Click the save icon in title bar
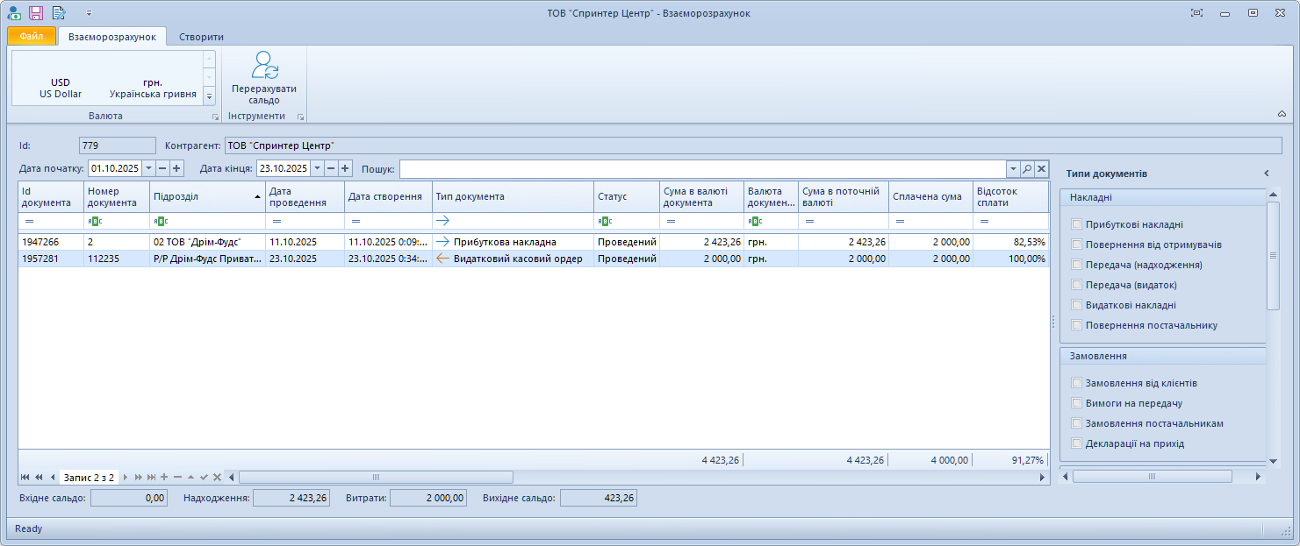The height and width of the screenshot is (546, 1300). coord(36,13)
